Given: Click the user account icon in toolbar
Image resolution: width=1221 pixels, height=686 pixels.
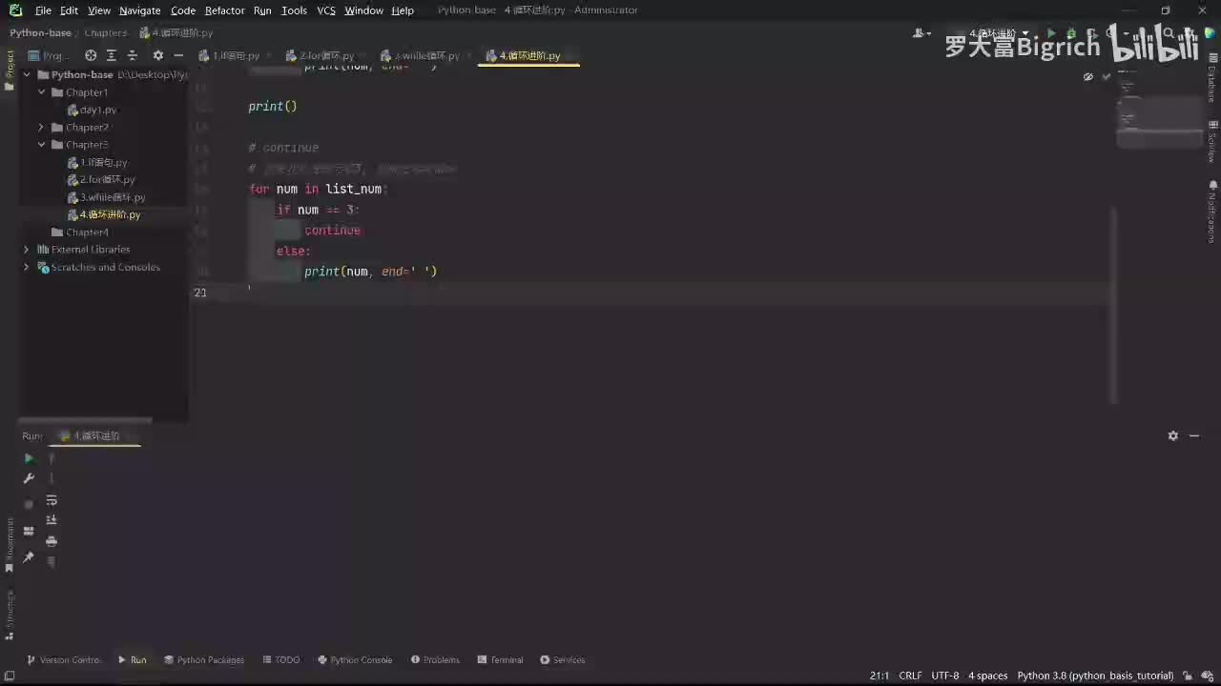Looking at the screenshot, I should (x=921, y=33).
